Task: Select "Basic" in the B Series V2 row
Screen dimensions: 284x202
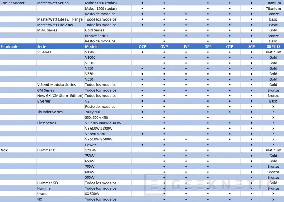Action: point(273,101)
